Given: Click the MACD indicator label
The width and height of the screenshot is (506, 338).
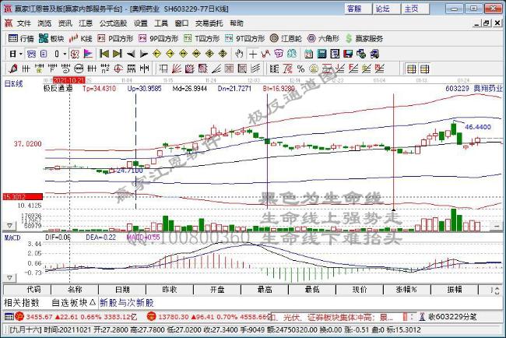Looking at the screenshot, I should (x=12, y=238).
